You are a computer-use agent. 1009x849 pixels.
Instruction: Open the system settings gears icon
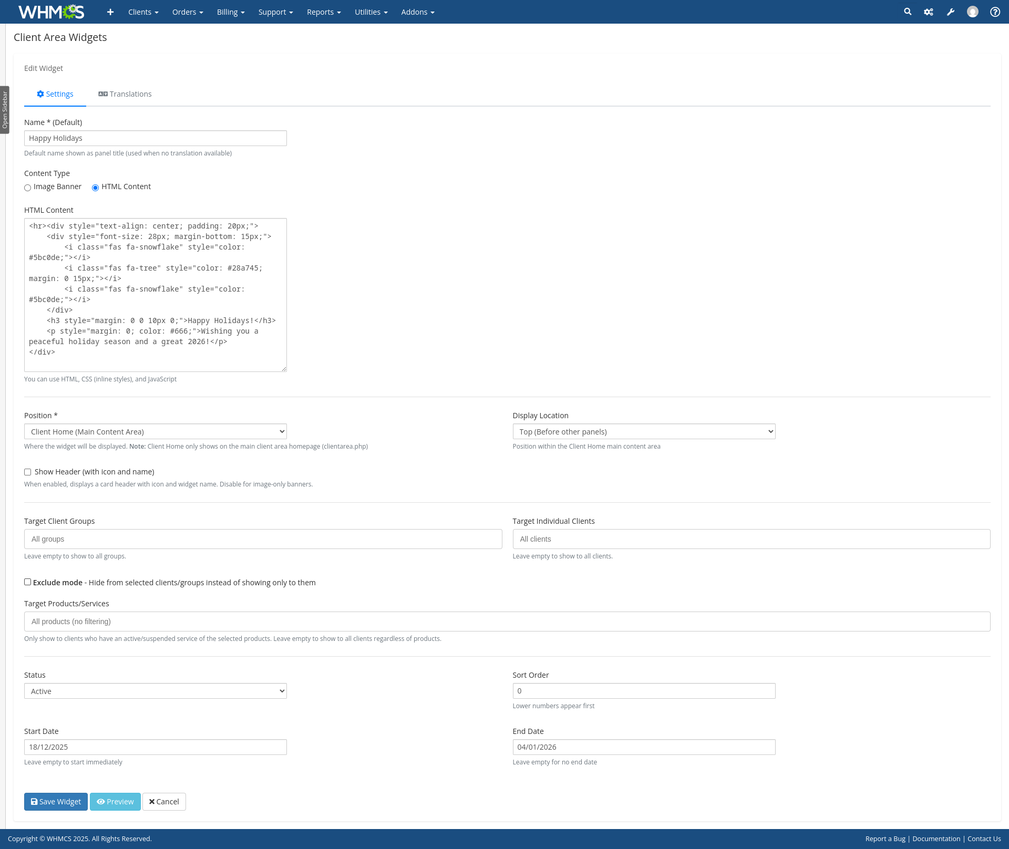(x=929, y=12)
